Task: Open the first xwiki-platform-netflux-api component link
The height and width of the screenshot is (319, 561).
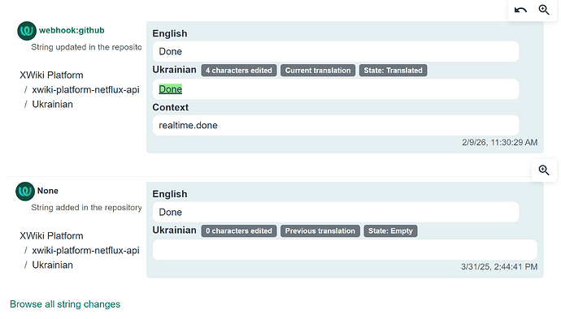Action: pos(85,89)
